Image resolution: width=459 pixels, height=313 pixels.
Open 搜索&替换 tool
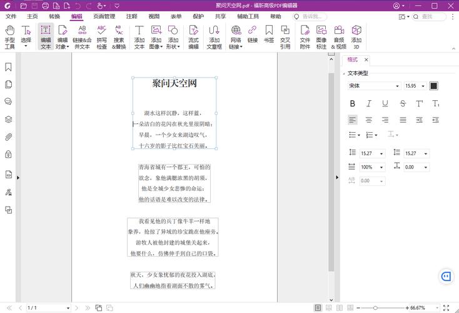point(119,37)
